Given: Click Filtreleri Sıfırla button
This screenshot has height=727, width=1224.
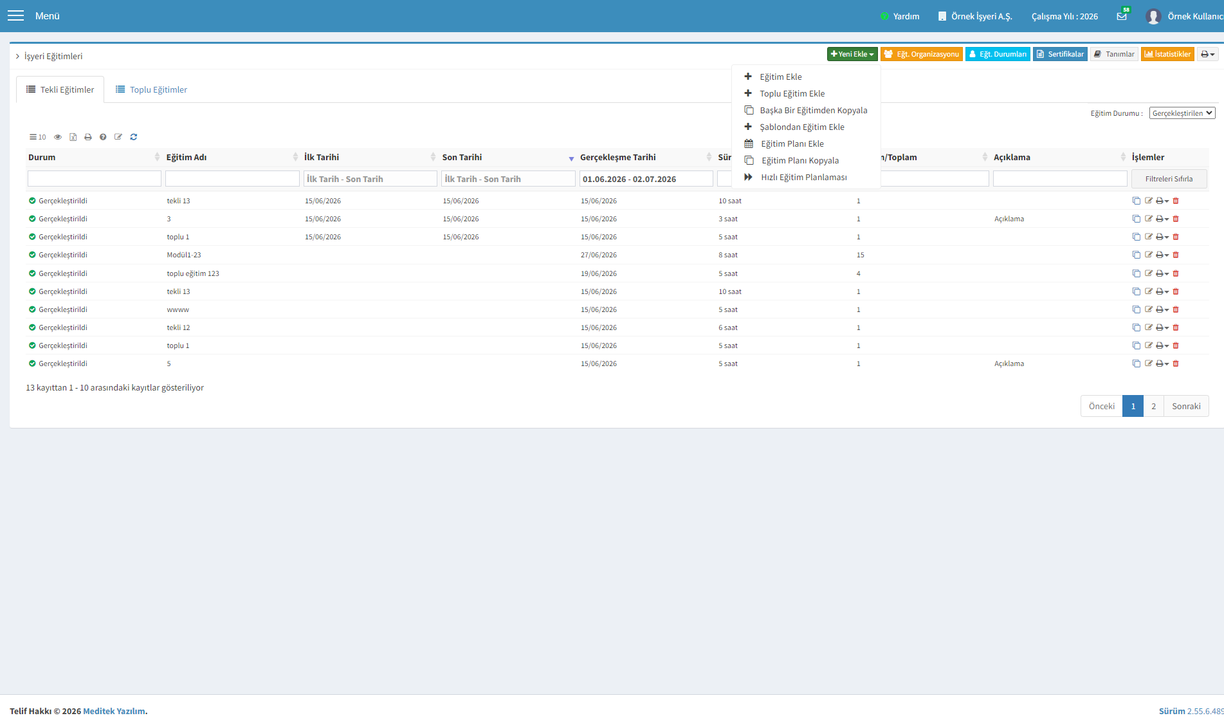Looking at the screenshot, I should point(1169,179).
